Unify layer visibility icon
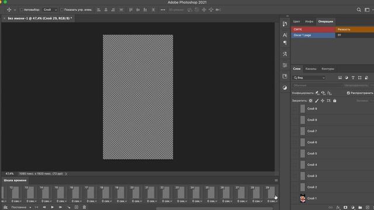 coord(323,93)
